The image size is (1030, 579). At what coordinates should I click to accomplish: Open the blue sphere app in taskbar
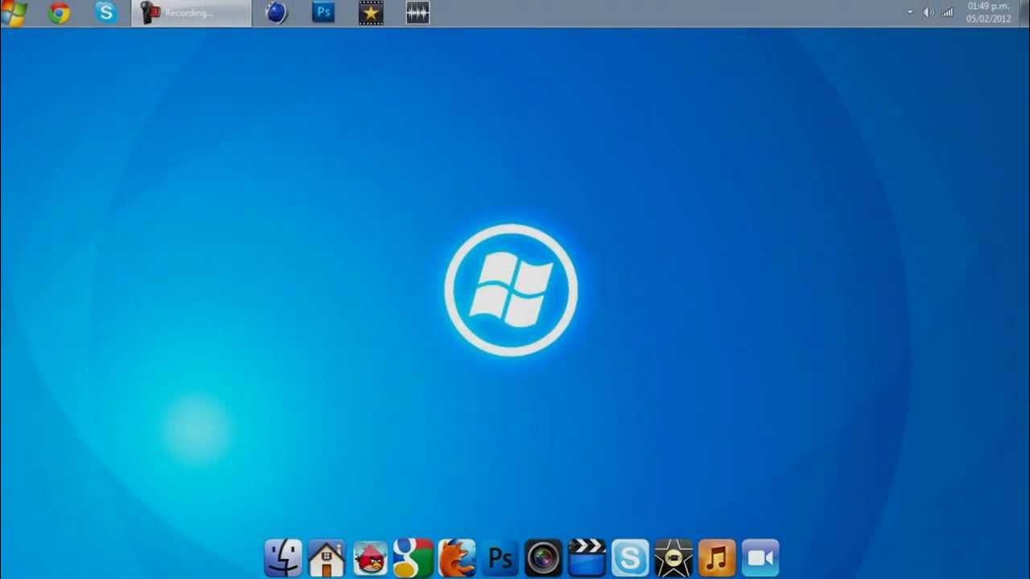[x=276, y=13]
